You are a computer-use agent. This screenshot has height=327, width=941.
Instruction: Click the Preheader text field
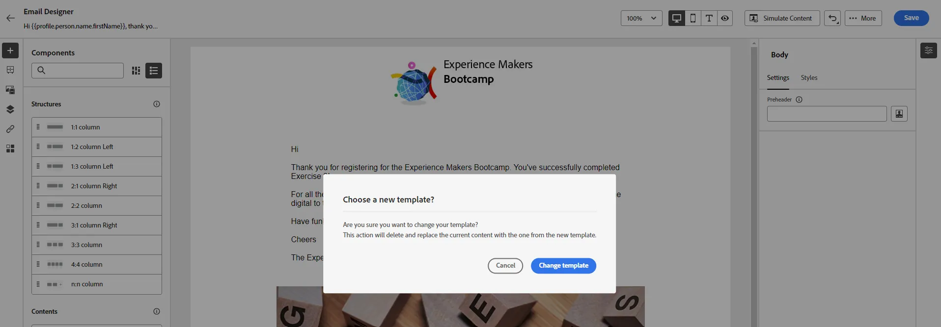827,114
